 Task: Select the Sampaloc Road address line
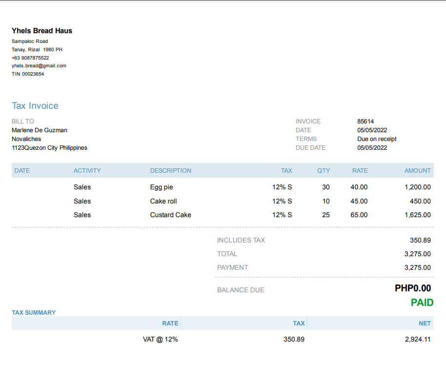30,41
